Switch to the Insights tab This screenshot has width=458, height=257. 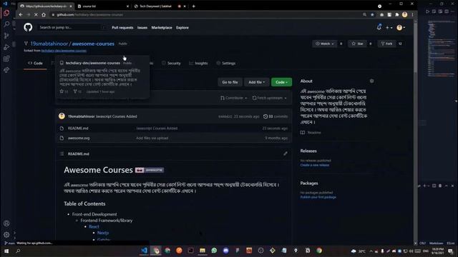pos(198,64)
